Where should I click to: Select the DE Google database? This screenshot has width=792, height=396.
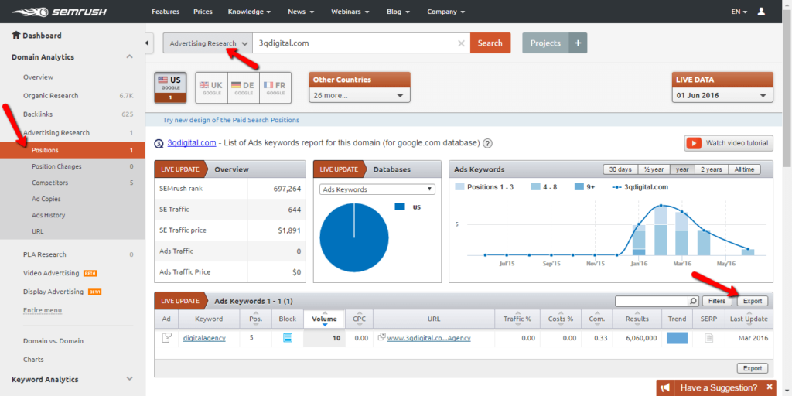point(244,87)
